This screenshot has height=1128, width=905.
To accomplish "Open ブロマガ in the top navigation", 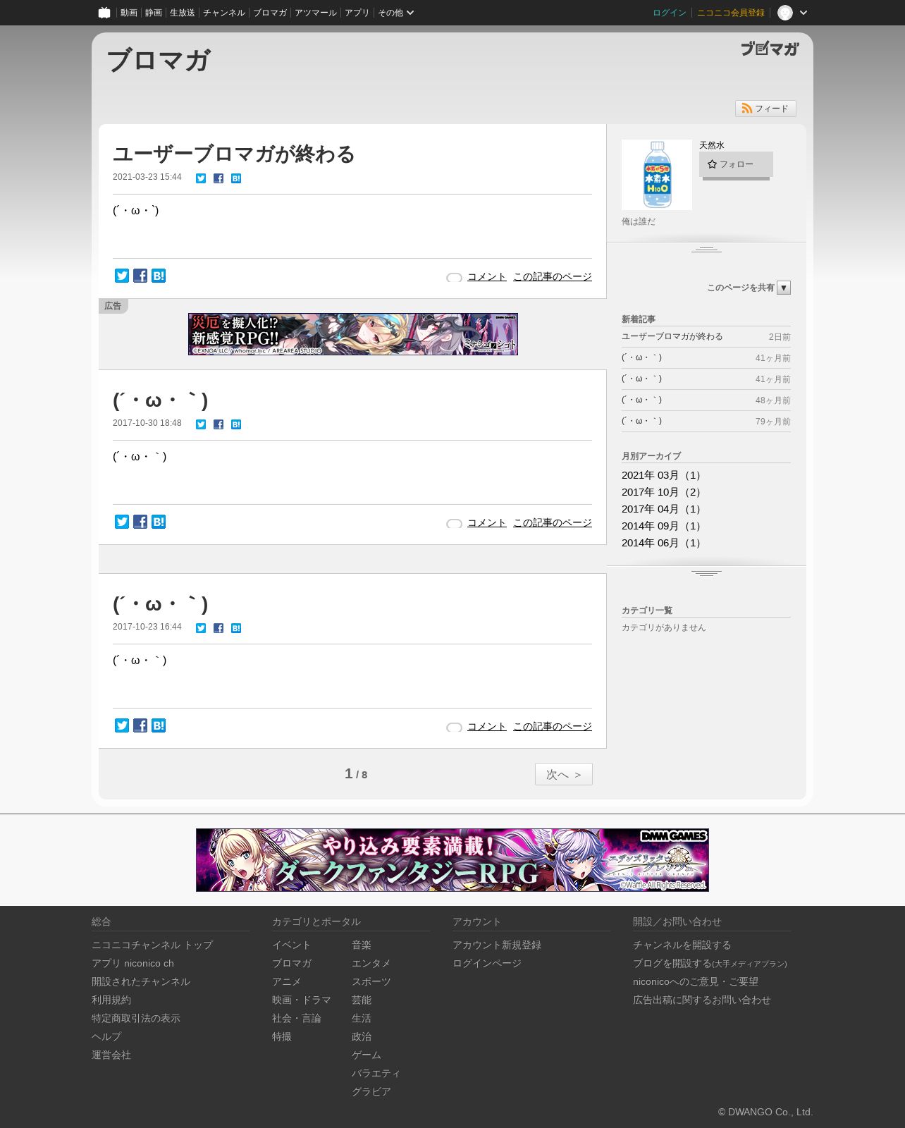I will [270, 13].
